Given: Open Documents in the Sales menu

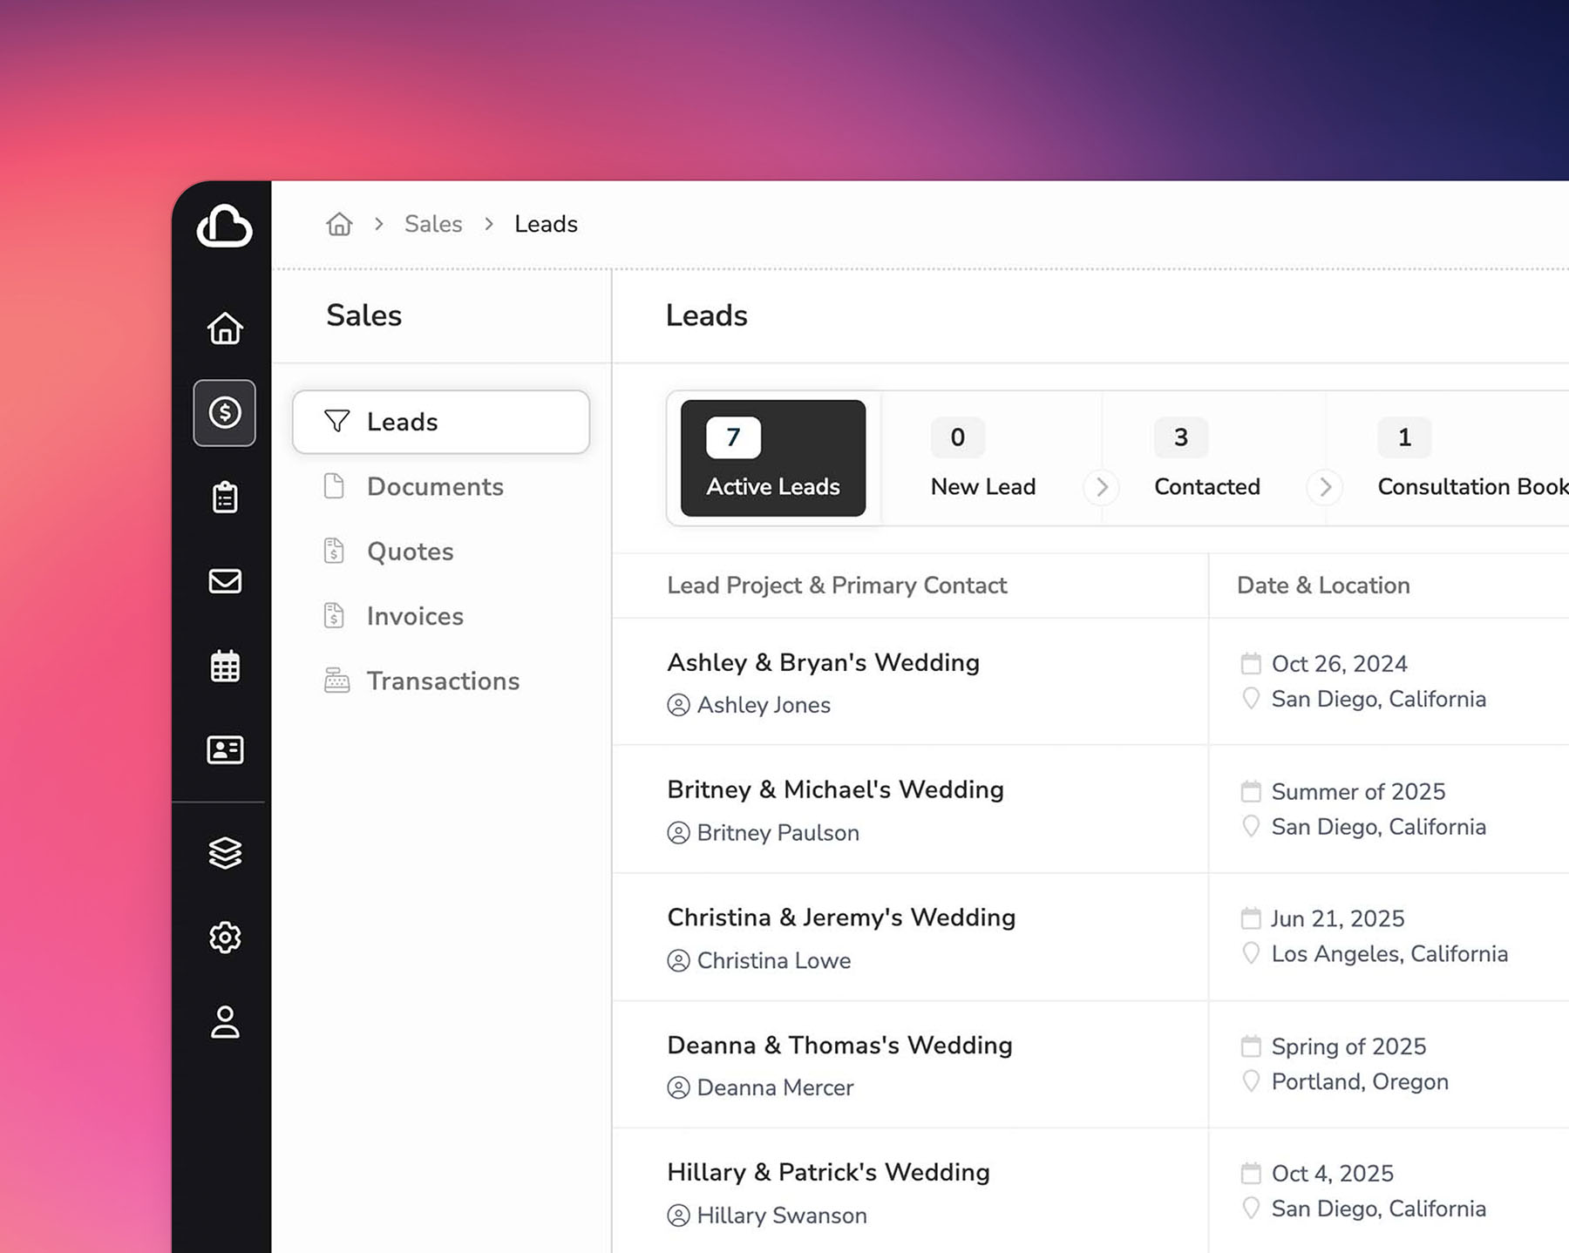Looking at the screenshot, I should 435,487.
